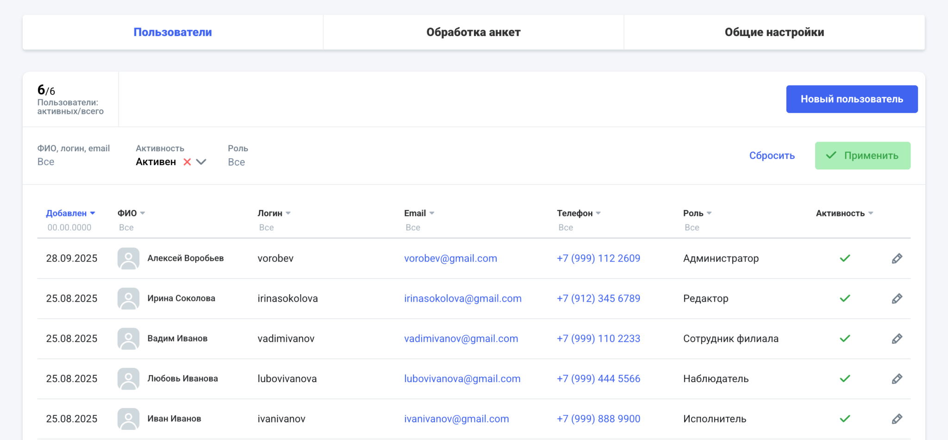Click pencil icon for Ирина Соколова

[897, 298]
